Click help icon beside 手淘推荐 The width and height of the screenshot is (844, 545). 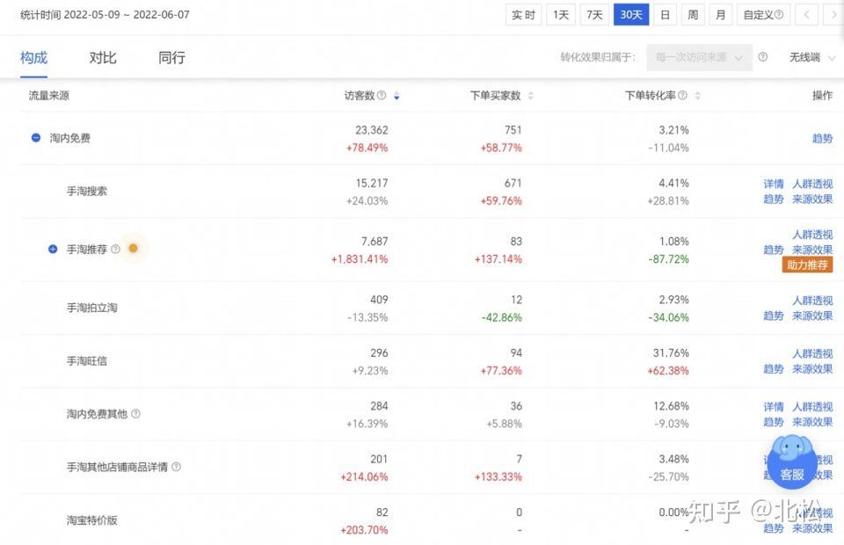point(116,249)
